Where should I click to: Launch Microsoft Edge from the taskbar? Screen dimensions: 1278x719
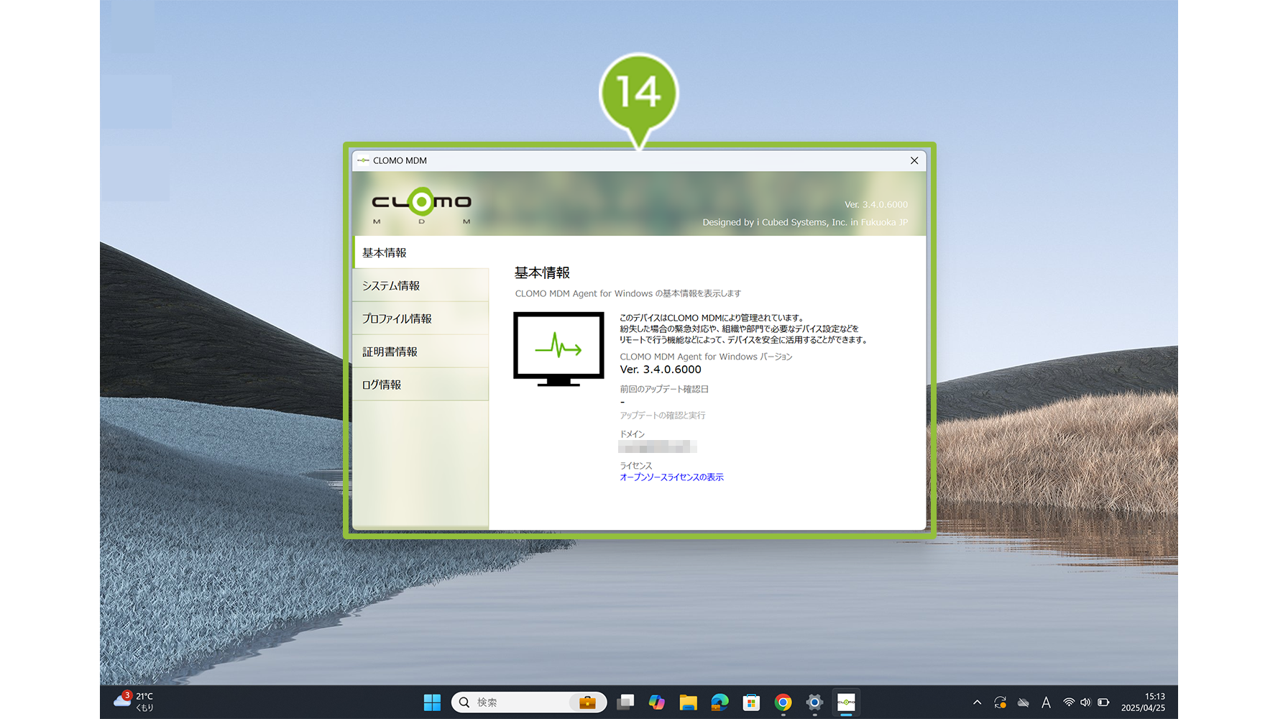720,702
